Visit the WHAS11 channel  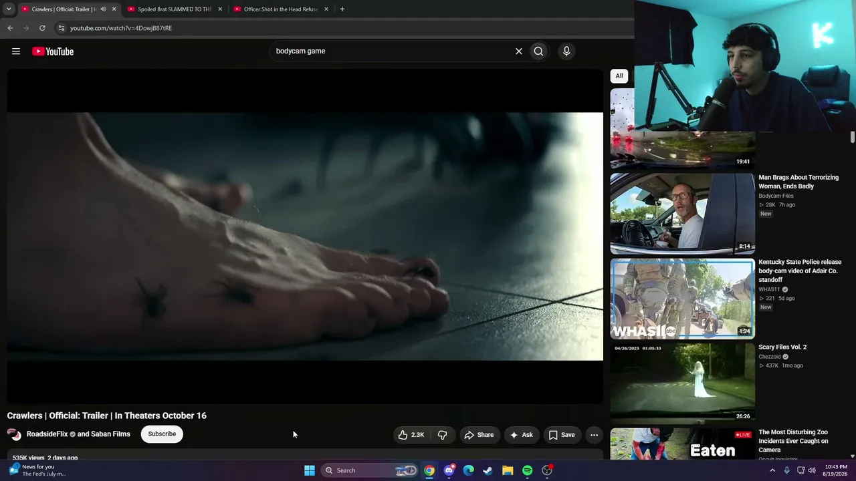769,289
